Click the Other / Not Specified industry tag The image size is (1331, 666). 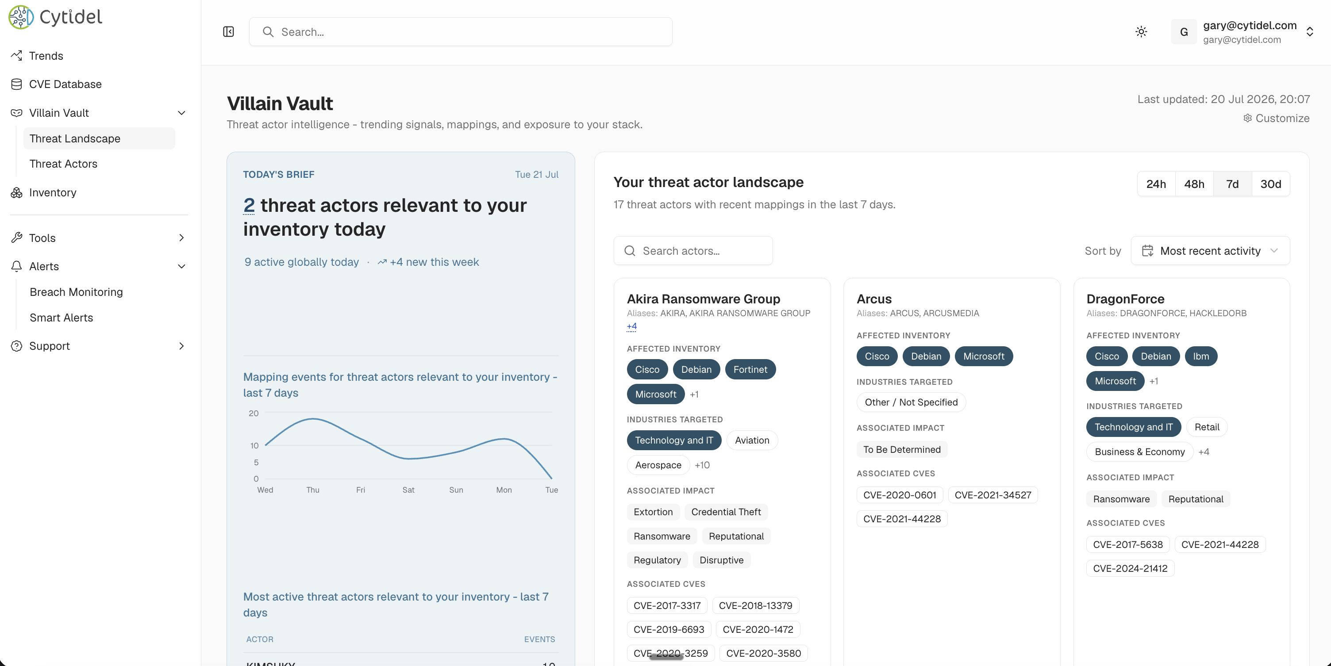pyautogui.click(x=911, y=402)
